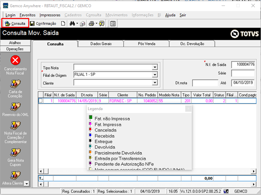The height and width of the screenshot is (195, 261).
Task: Open the Impressoras menu
Action: [50, 15]
